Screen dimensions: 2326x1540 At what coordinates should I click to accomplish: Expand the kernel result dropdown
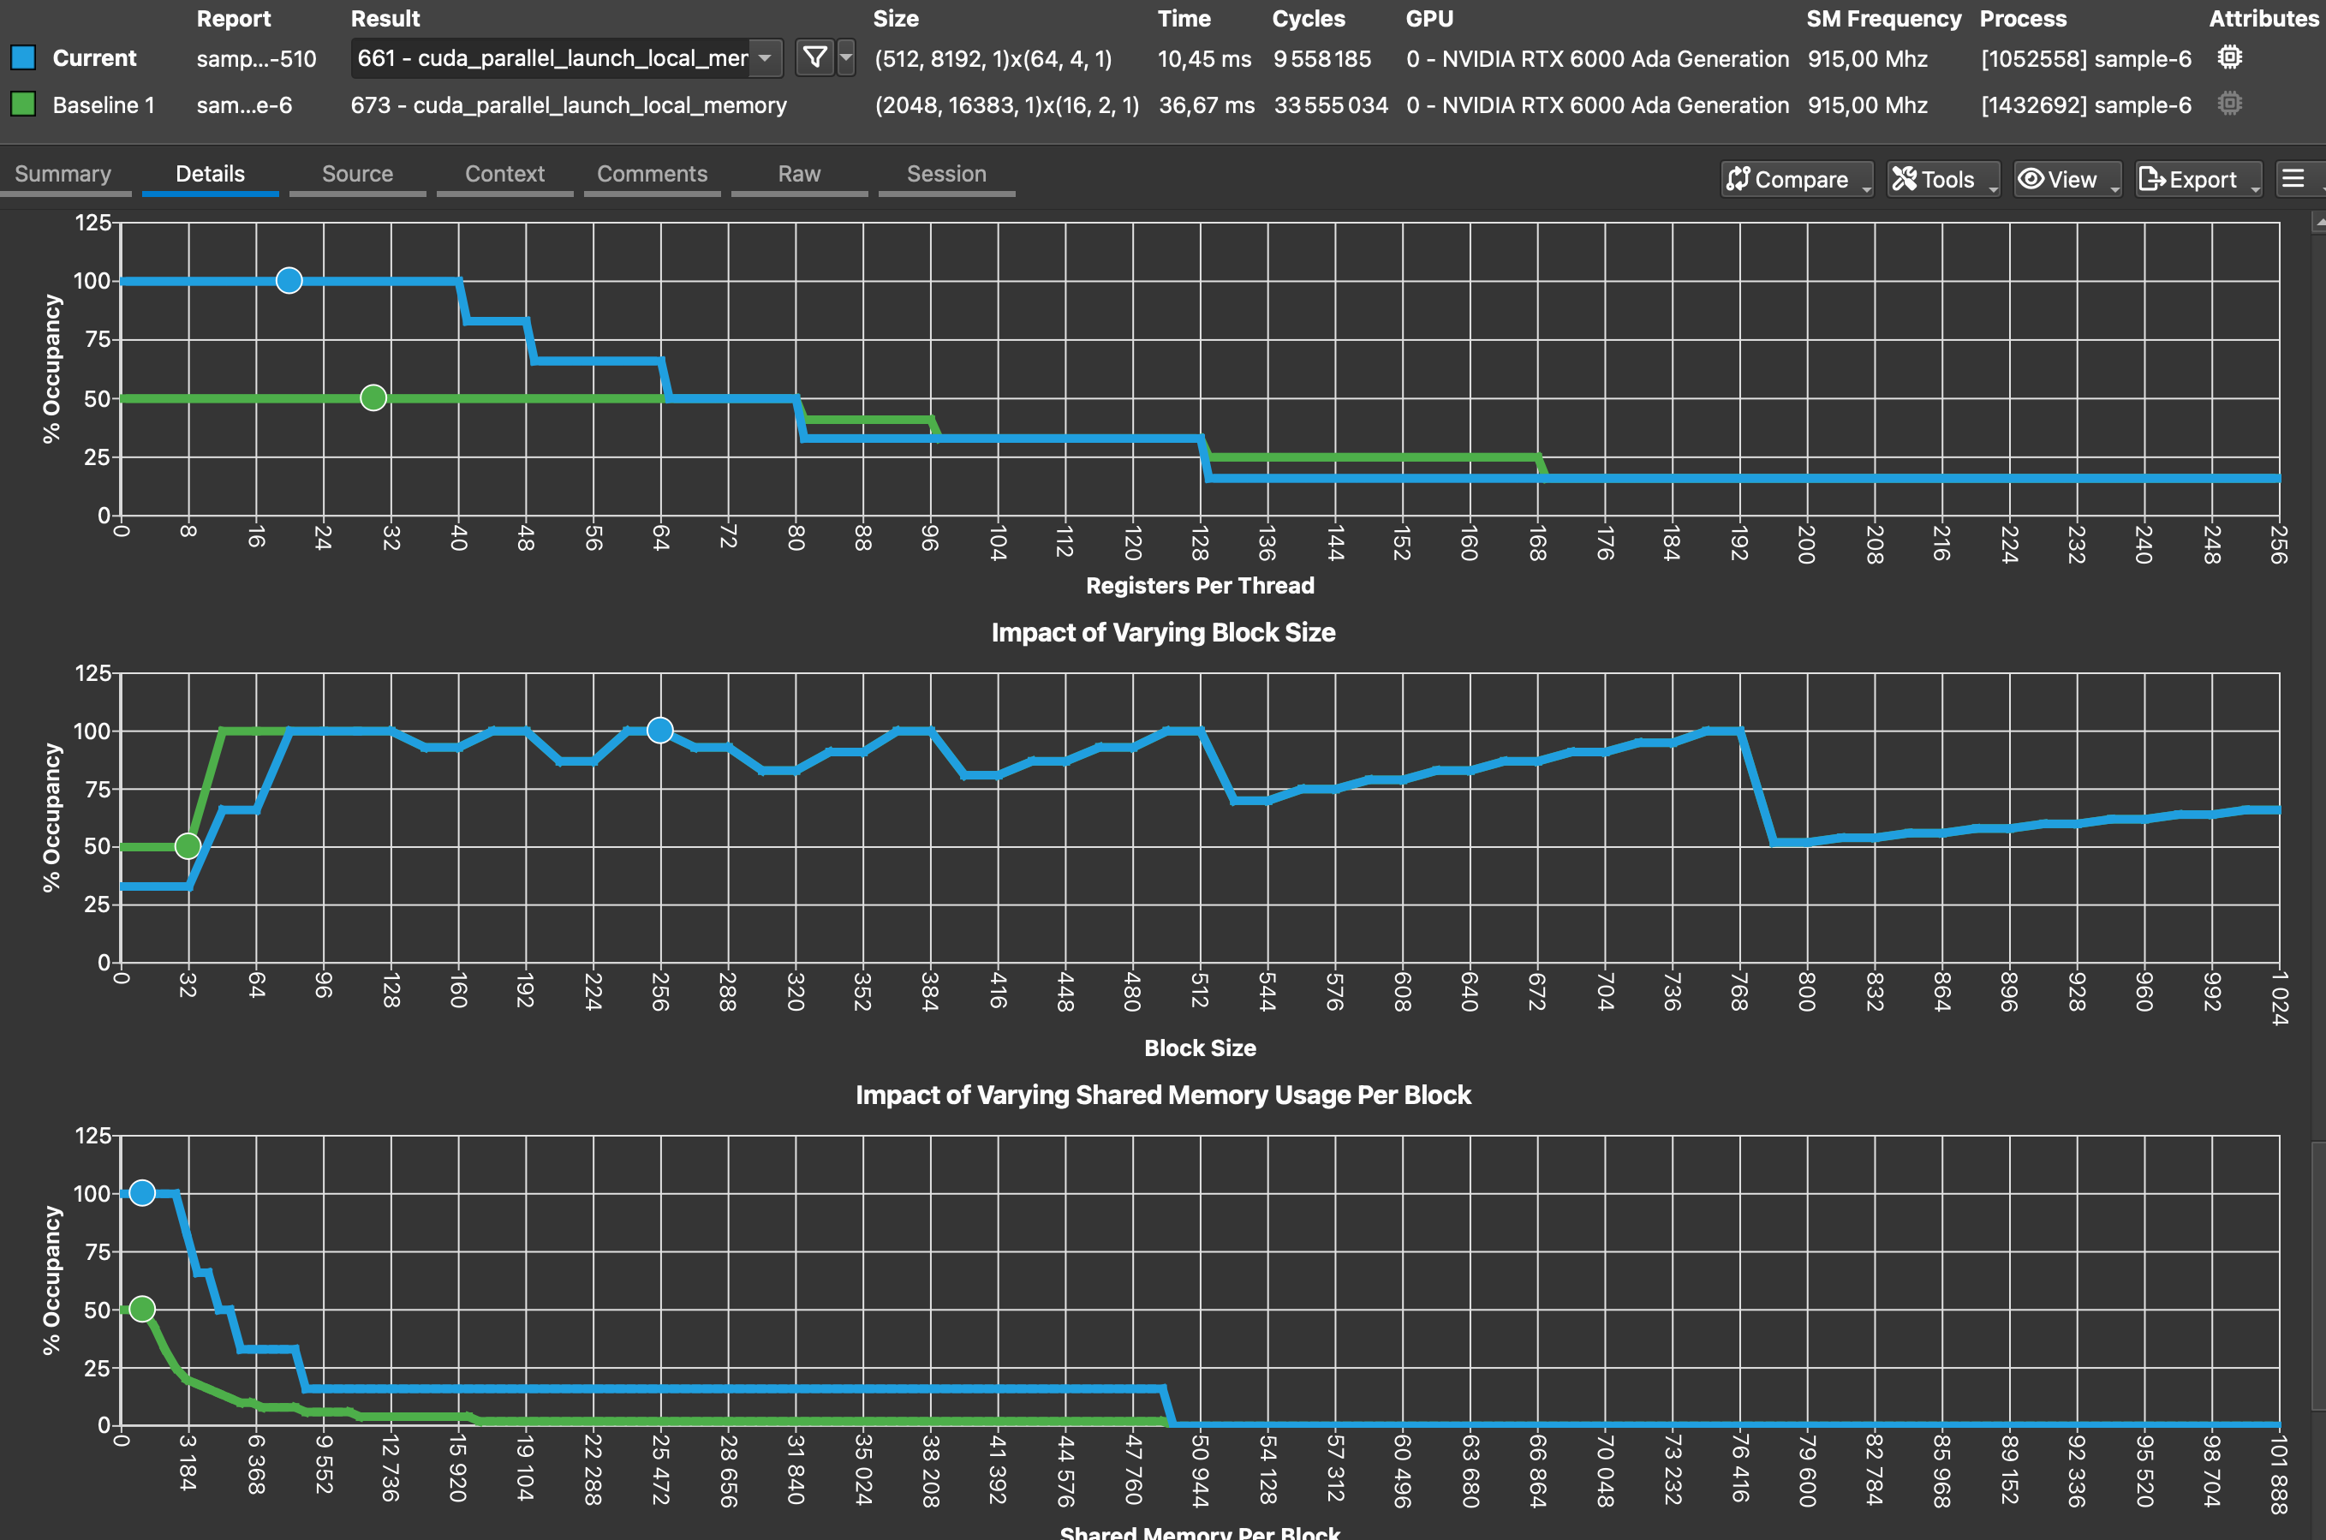(765, 58)
